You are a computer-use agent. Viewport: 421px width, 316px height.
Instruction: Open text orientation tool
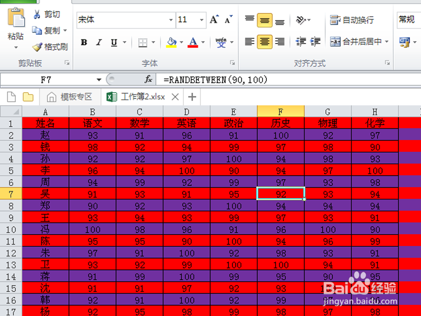[x=300, y=20]
